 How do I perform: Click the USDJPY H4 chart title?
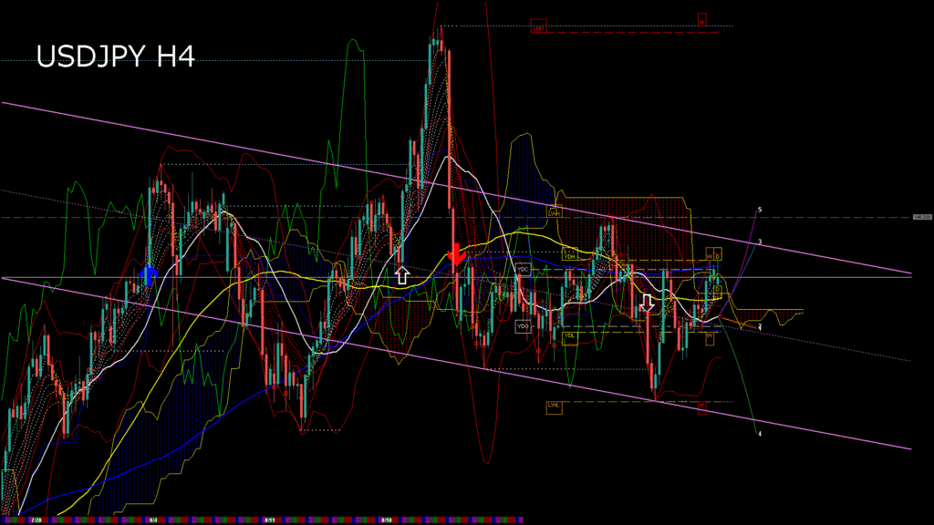(x=115, y=57)
